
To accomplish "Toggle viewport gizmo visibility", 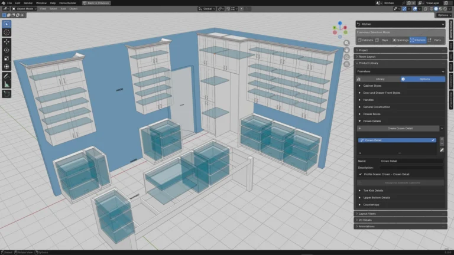I will (404, 9).
